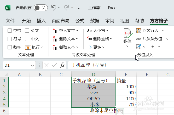Open the 文件 tab
Image resolution: width=174 pixels, height=115 pixels.
point(10,21)
